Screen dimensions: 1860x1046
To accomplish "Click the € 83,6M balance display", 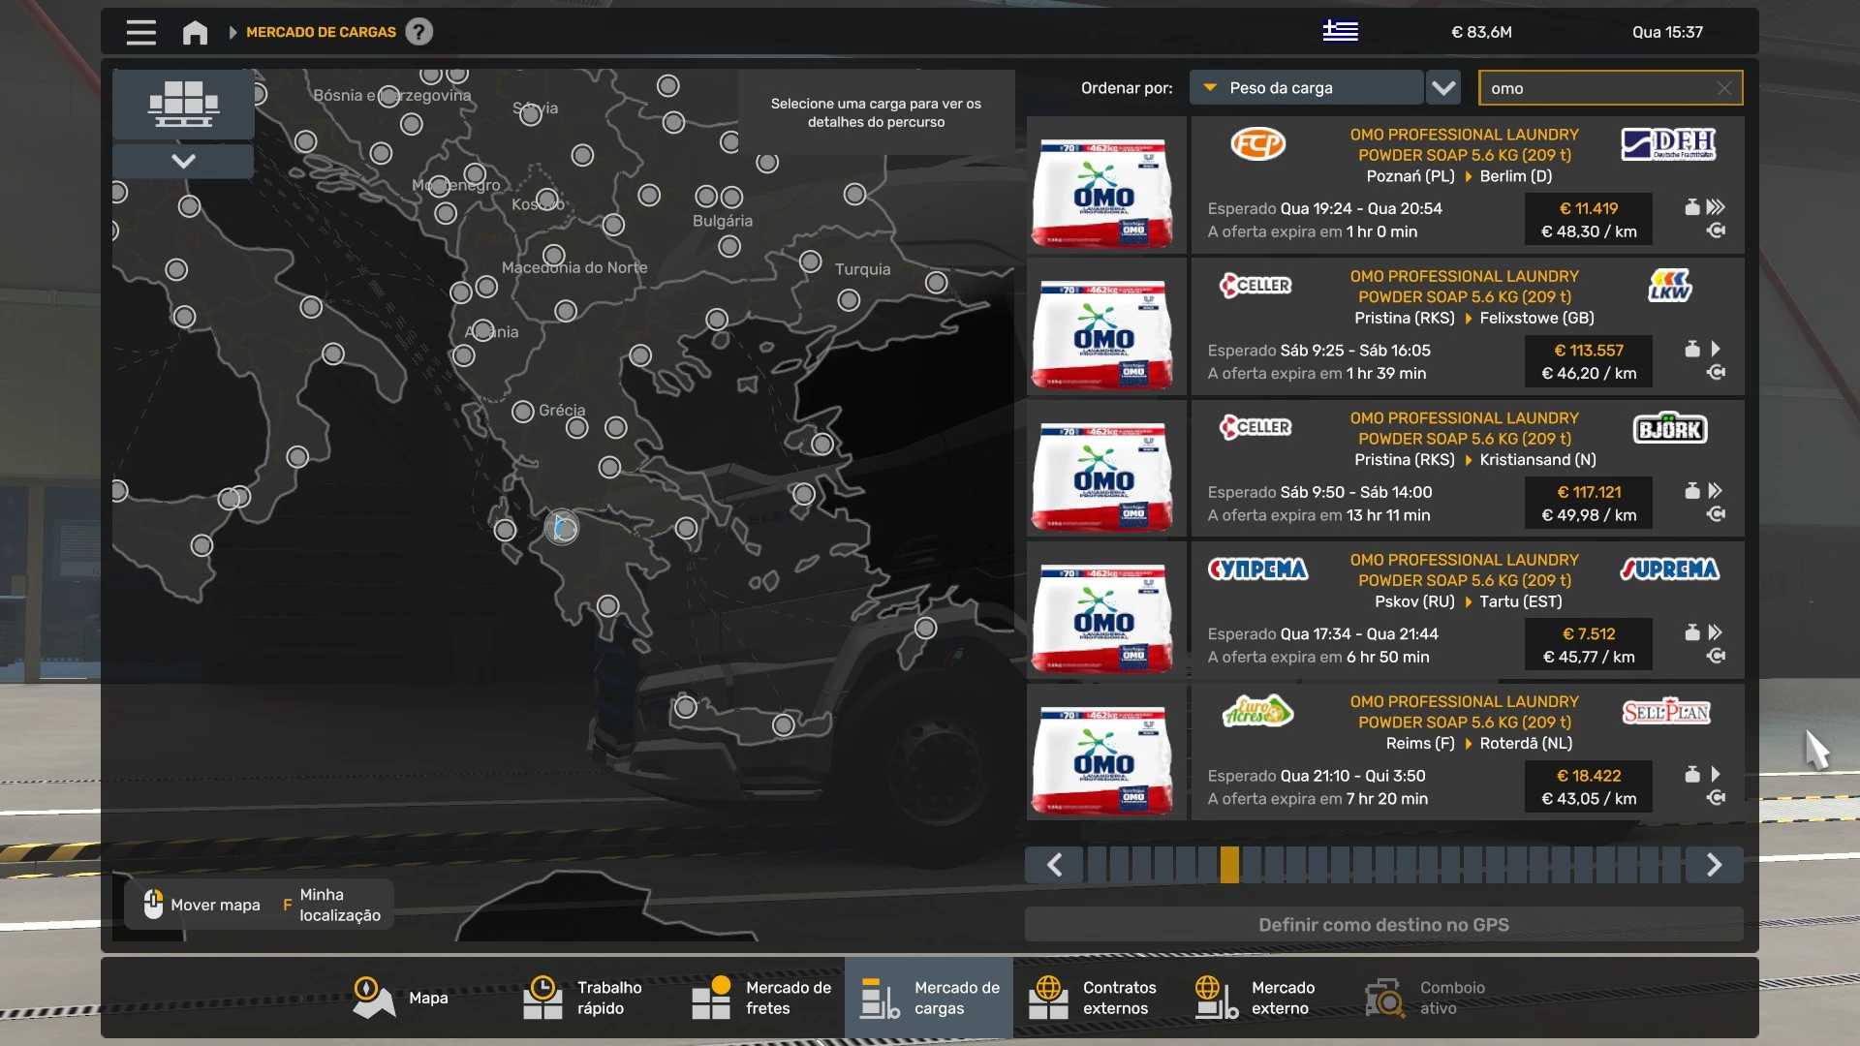I will tap(1481, 32).
